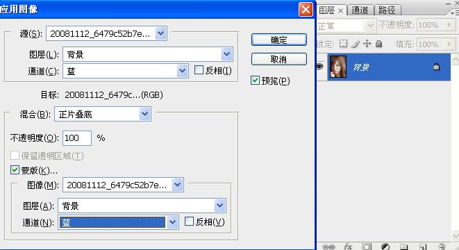Click the layers panel scroll down arrow
459x250 pixels.
456,235
